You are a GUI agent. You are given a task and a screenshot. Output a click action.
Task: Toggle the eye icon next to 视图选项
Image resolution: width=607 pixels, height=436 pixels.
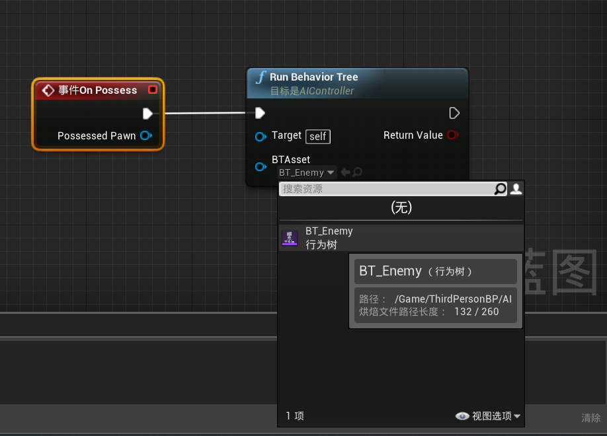click(x=462, y=416)
